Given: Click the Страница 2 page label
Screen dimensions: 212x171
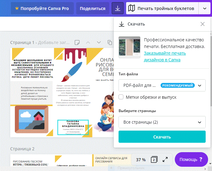Looking at the screenshot, I should pos(22,149).
